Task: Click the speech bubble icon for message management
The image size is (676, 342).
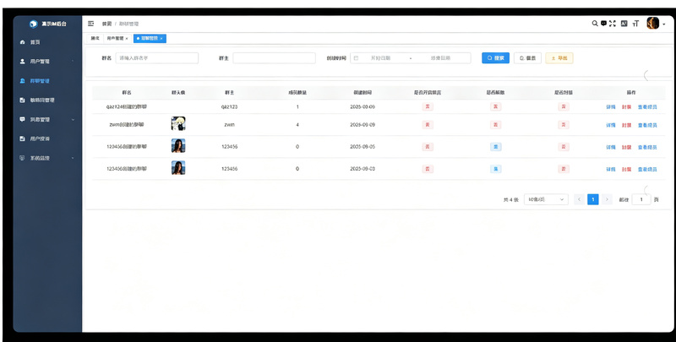Action: (23, 119)
